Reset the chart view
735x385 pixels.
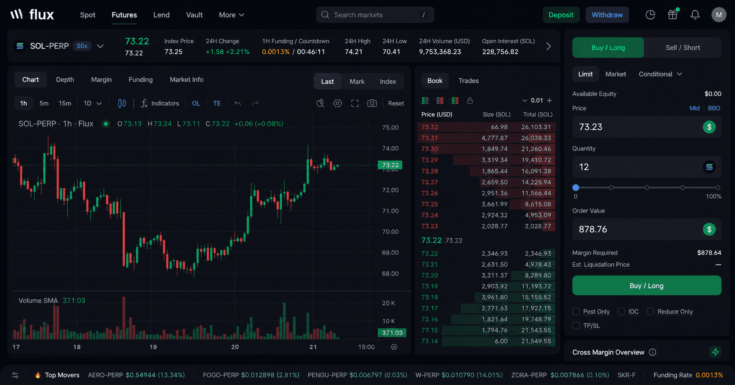coord(396,103)
